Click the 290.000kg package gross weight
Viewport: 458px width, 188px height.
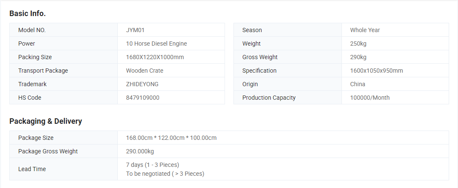(140, 151)
